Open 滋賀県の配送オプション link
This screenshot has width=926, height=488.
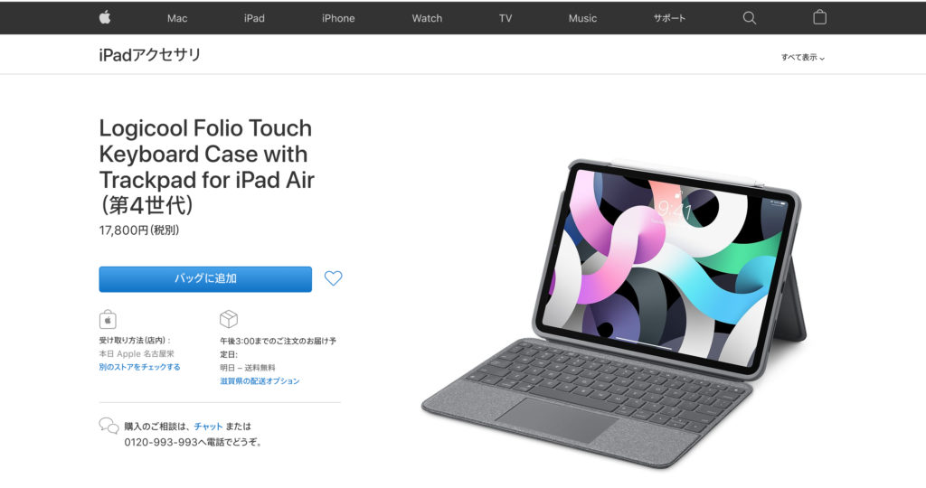(x=260, y=381)
